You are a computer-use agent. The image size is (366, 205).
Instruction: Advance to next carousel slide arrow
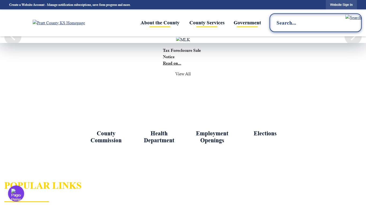[x=353, y=39]
